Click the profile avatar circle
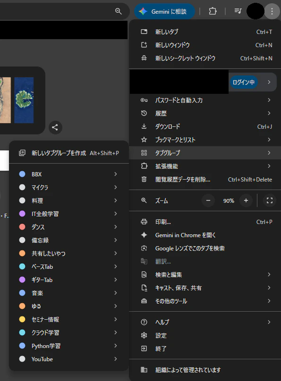Viewport: 281px width, 381px height. click(x=255, y=11)
